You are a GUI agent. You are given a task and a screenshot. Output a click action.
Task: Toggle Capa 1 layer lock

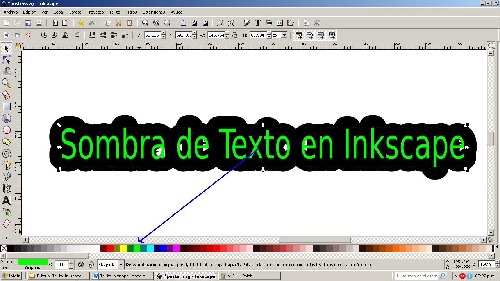pyautogui.click(x=91, y=265)
